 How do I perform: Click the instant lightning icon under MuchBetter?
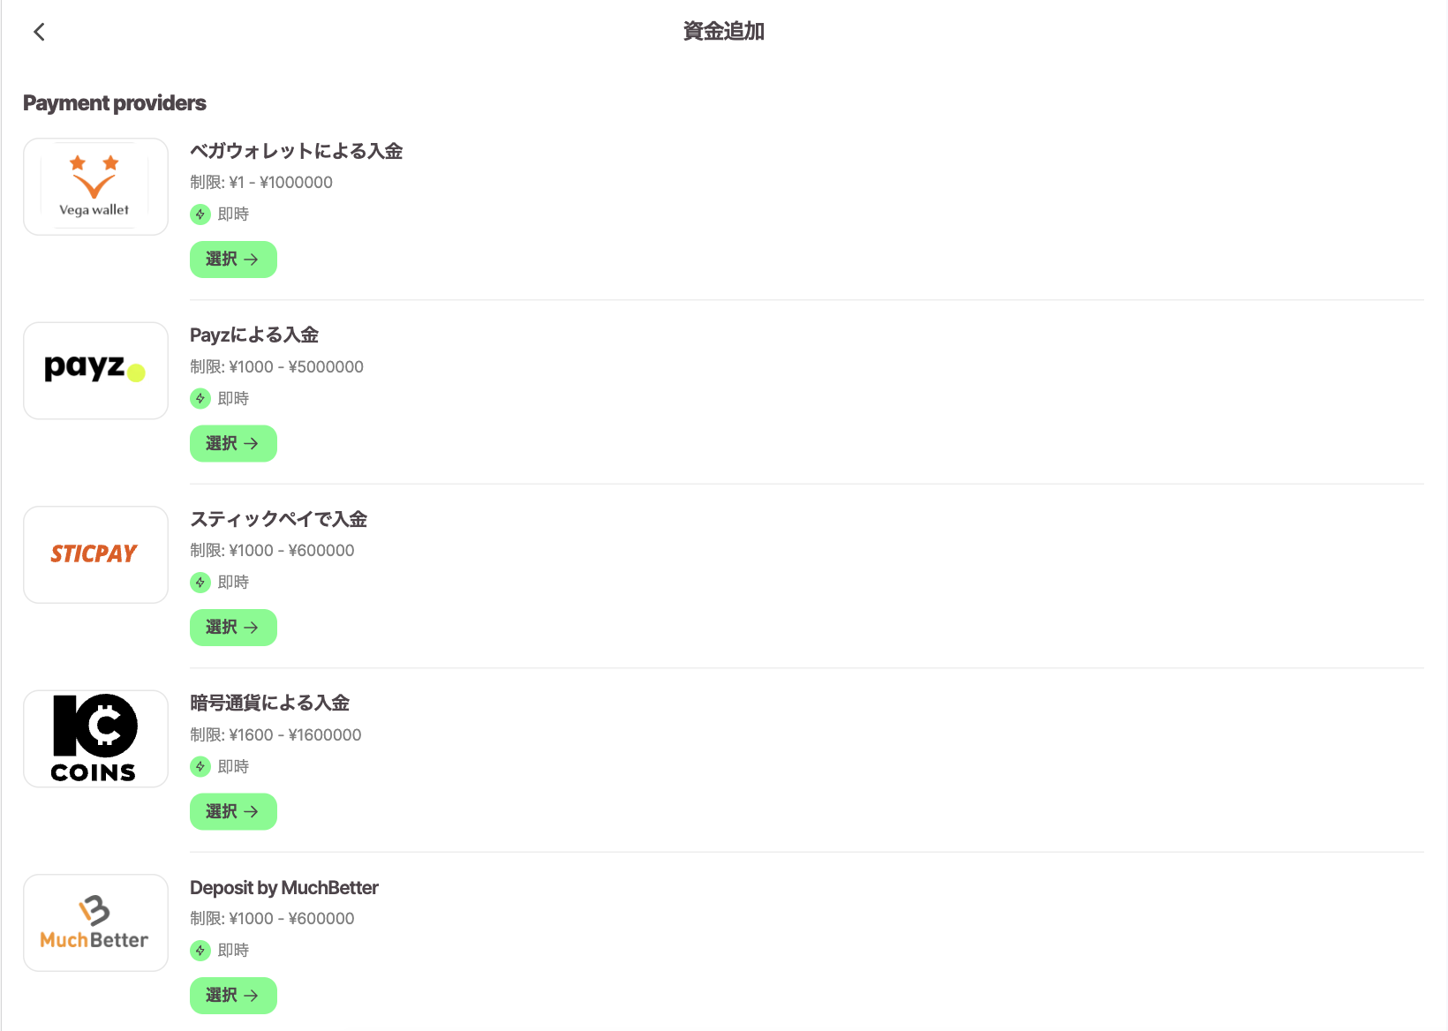[x=200, y=951]
